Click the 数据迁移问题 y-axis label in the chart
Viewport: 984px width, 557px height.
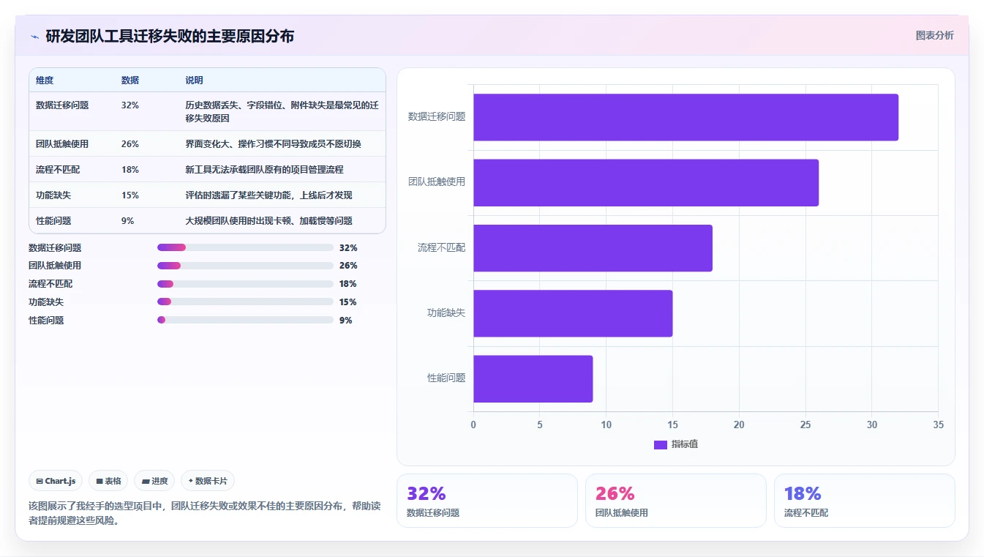(437, 116)
